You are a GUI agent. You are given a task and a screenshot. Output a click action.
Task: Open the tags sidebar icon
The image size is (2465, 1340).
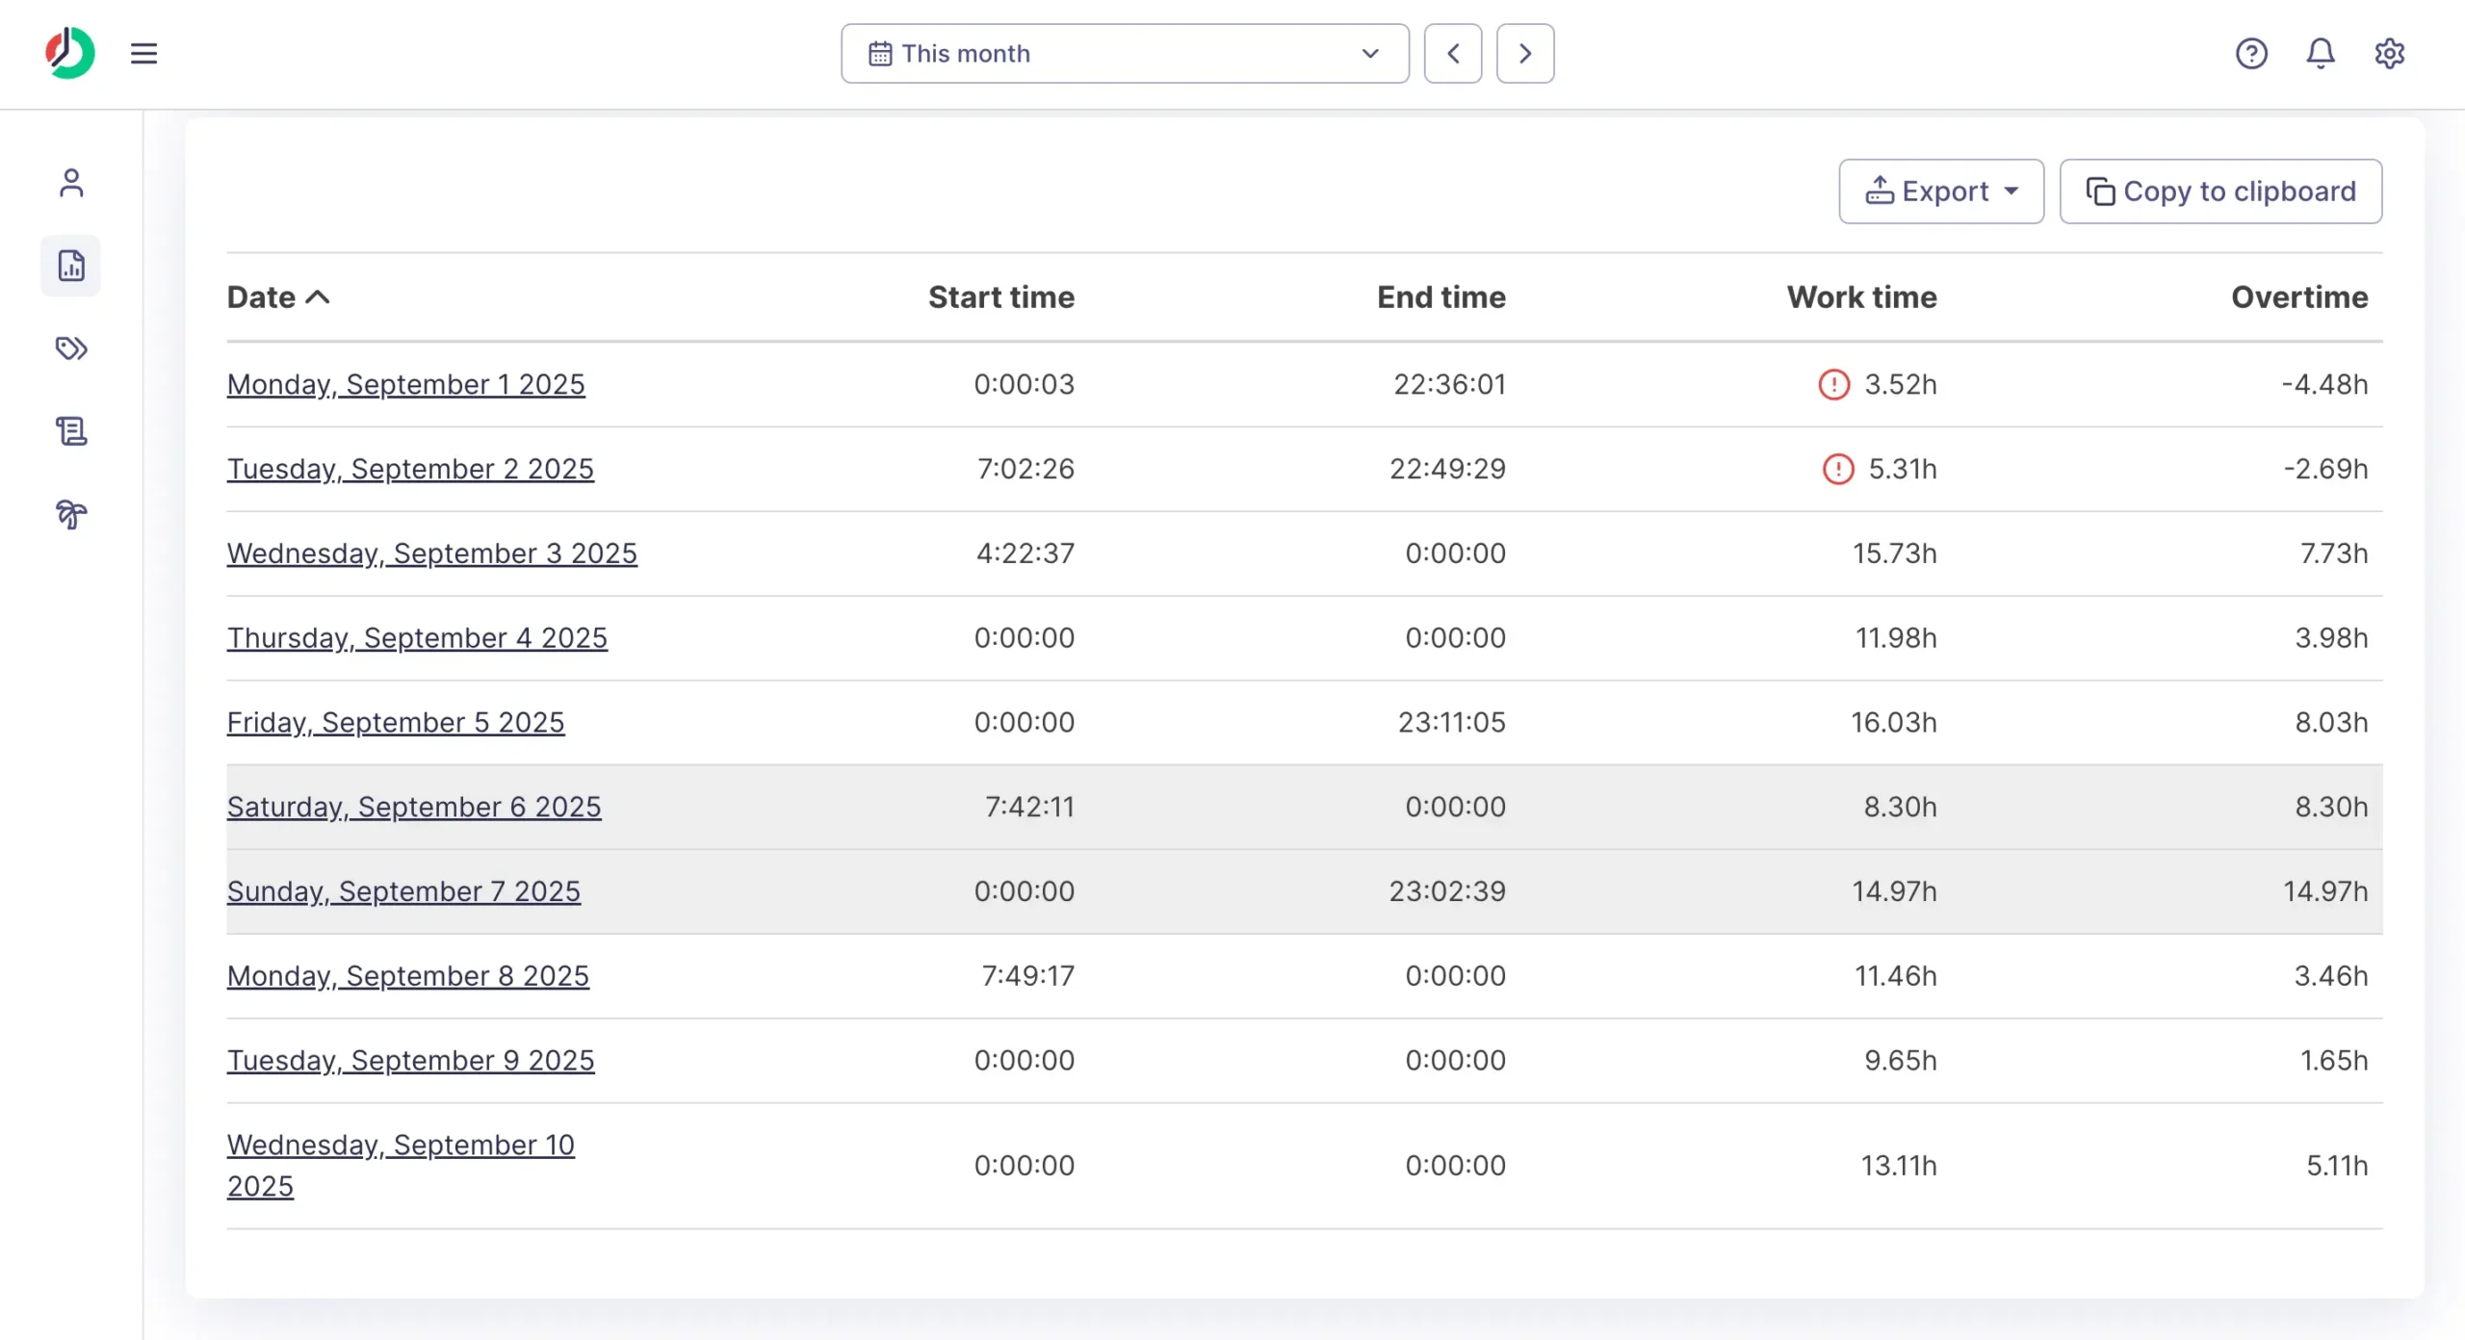(x=71, y=348)
